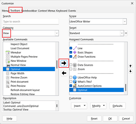Select the Print Preview command icon
Viewport: 136px width, 124px height.
[8, 86]
